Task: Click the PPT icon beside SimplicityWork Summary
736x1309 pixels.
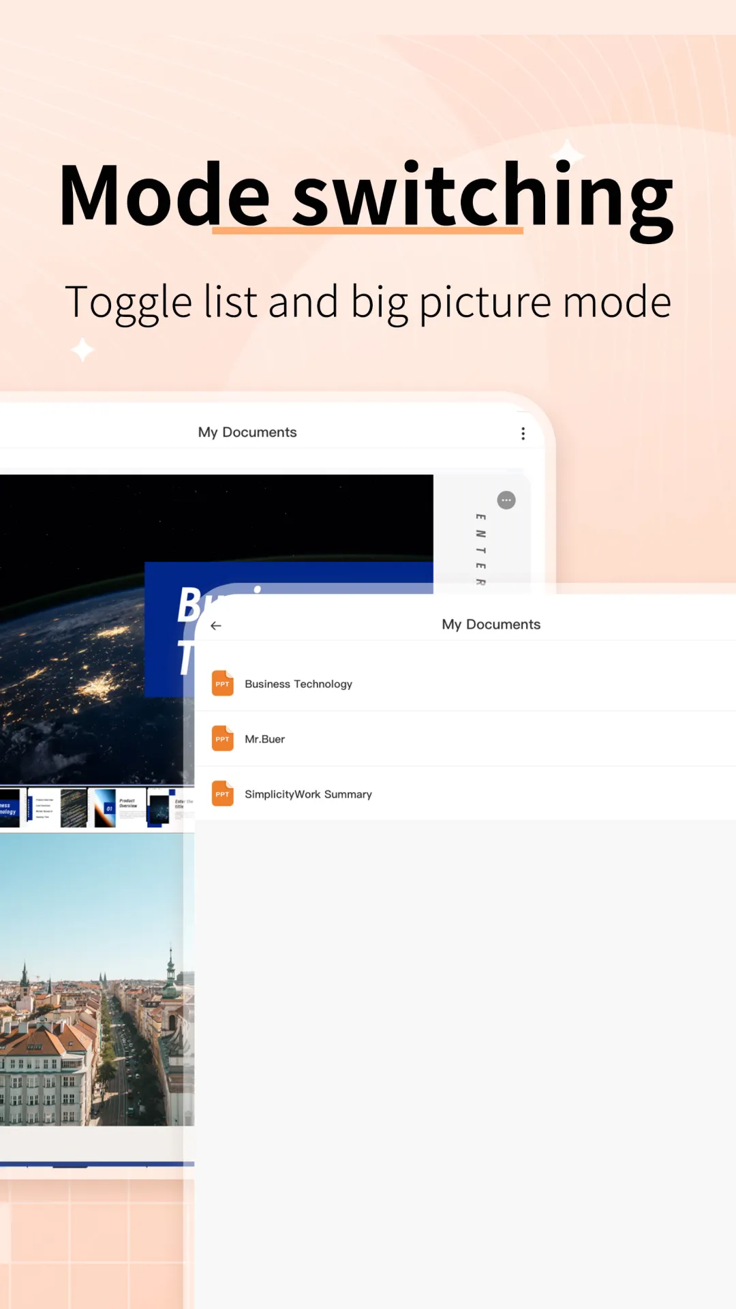Action: [x=223, y=794]
